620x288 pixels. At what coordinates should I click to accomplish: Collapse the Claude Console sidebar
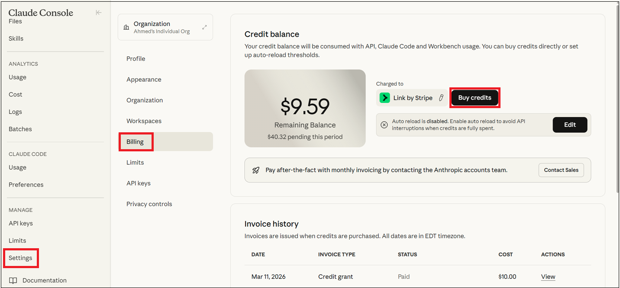click(99, 13)
